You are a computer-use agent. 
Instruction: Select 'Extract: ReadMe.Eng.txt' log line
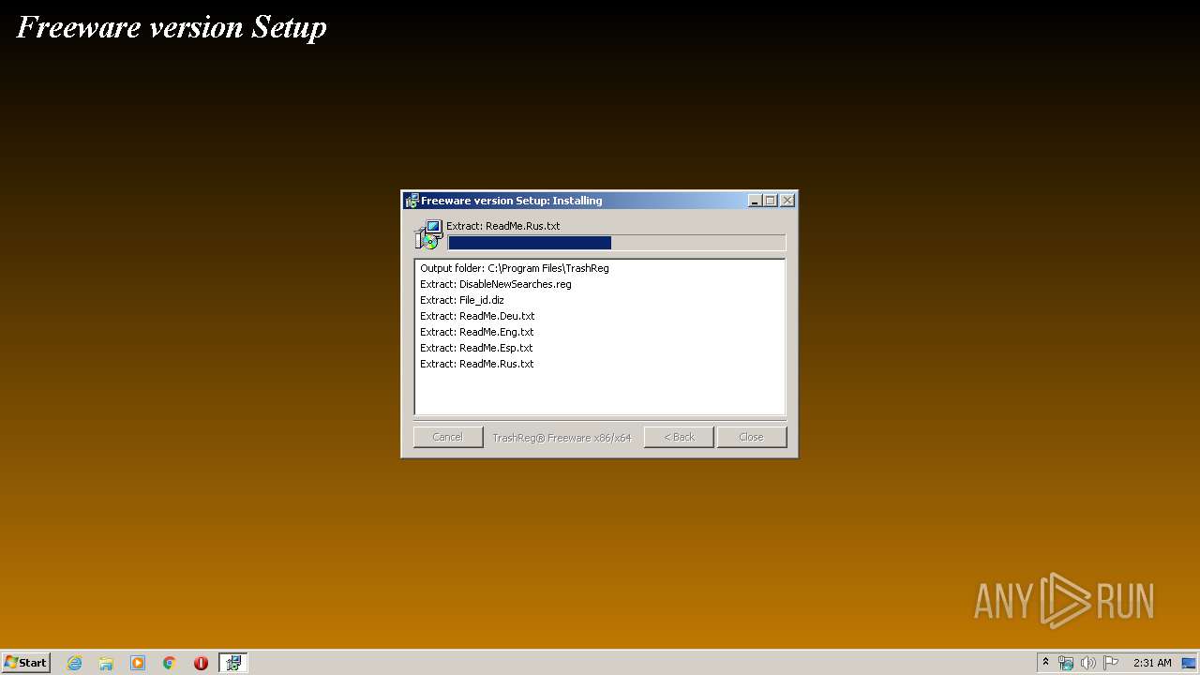(477, 332)
